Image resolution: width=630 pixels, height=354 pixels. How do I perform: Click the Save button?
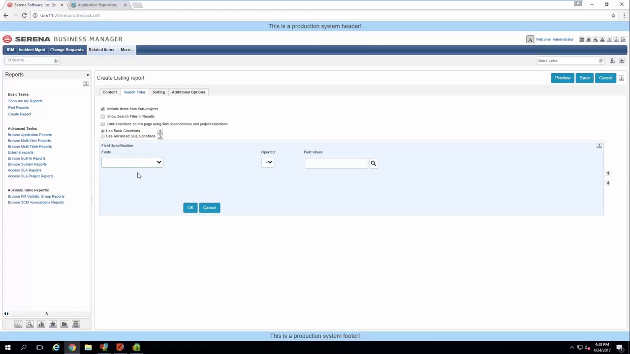click(585, 78)
